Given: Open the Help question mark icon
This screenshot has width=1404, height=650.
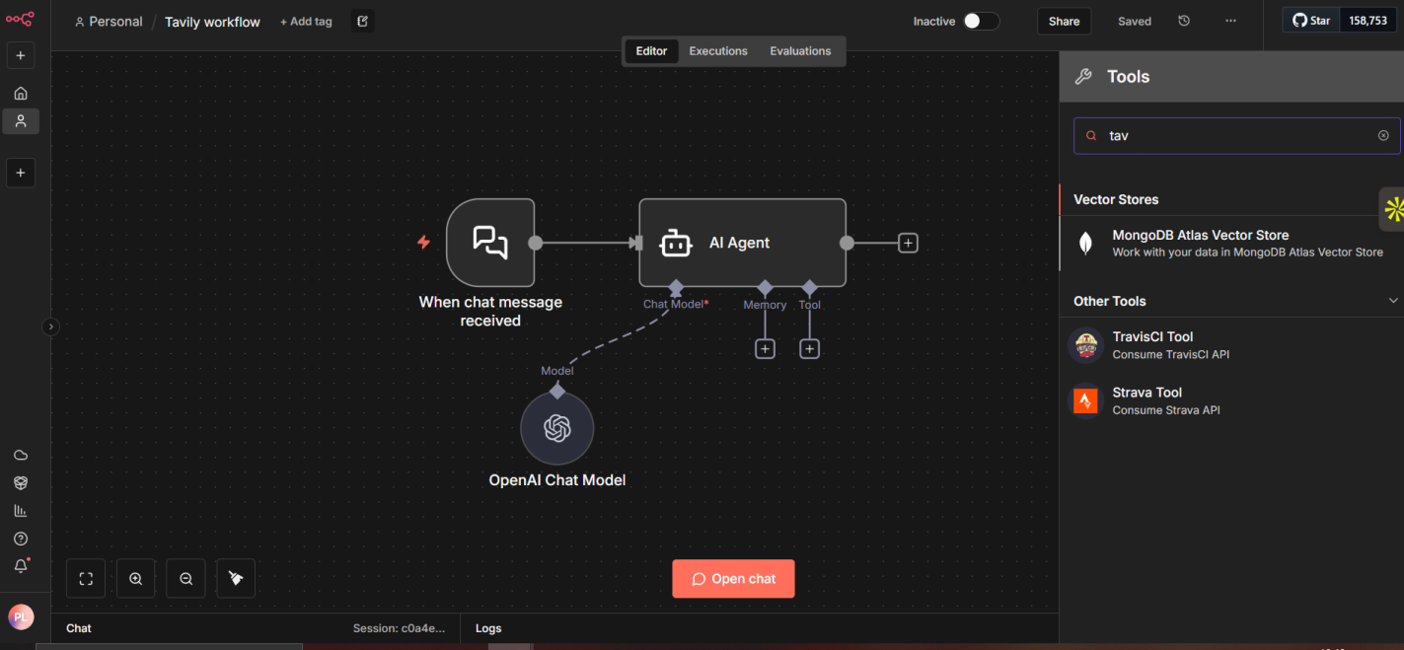Looking at the screenshot, I should [x=21, y=538].
